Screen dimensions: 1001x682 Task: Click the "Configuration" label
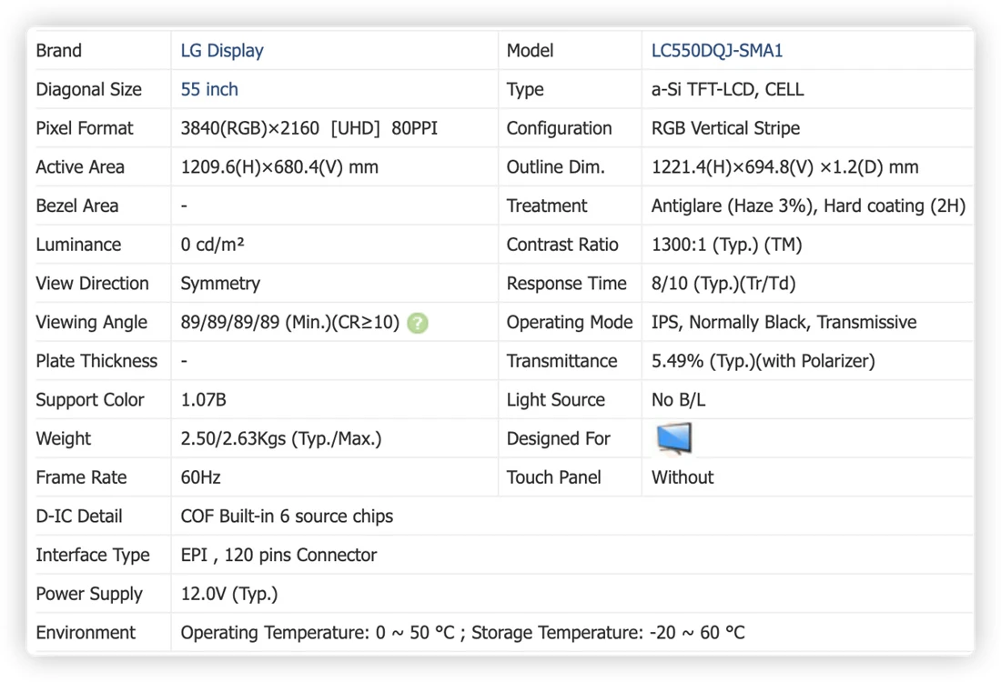tap(560, 128)
